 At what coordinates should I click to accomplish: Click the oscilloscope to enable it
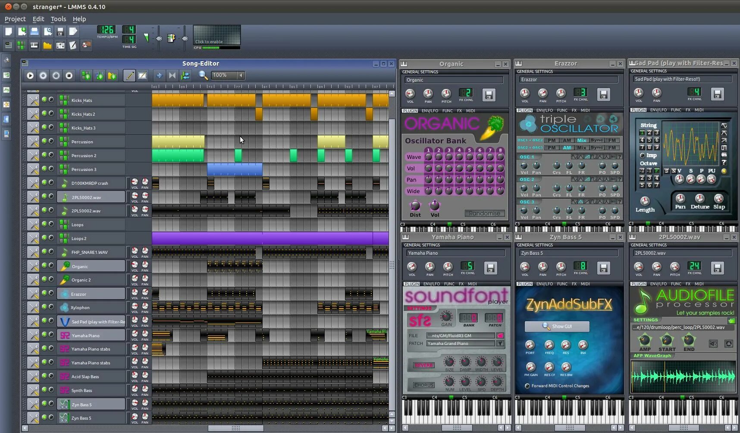tap(217, 35)
